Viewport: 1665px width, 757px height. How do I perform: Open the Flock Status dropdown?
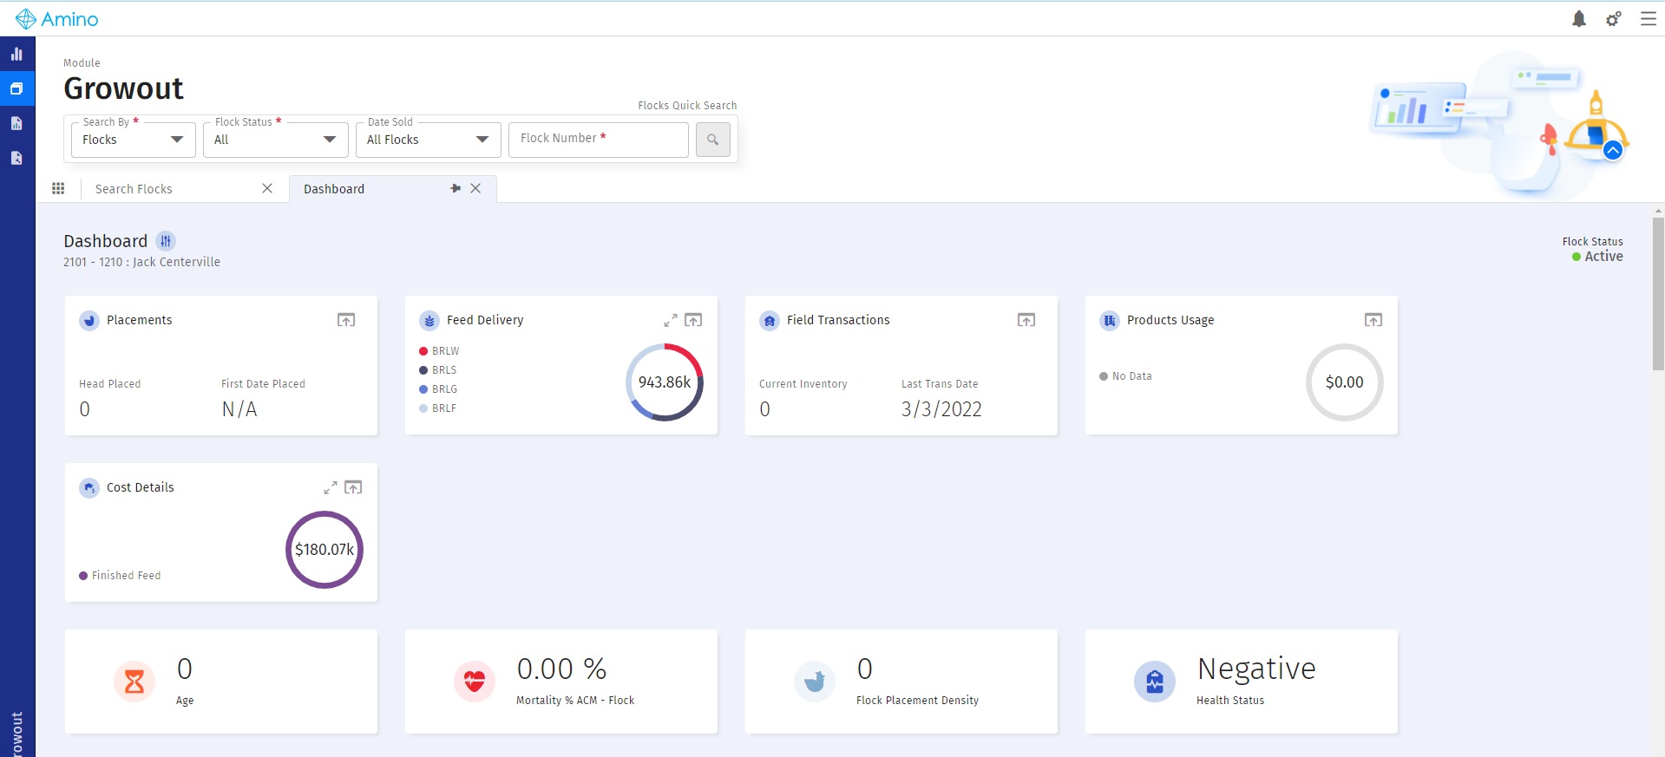click(x=276, y=140)
